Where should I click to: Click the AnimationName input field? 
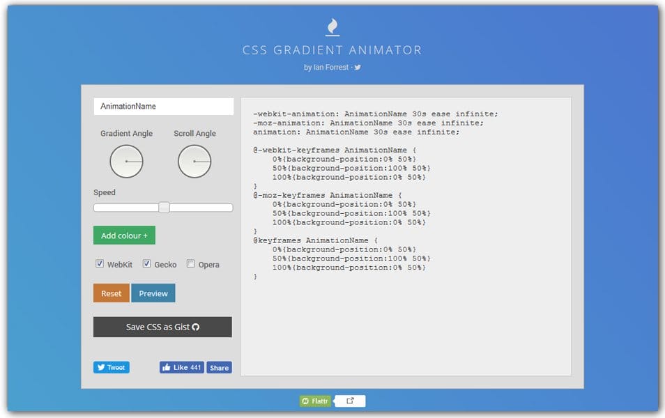click(x=162, y=105)
